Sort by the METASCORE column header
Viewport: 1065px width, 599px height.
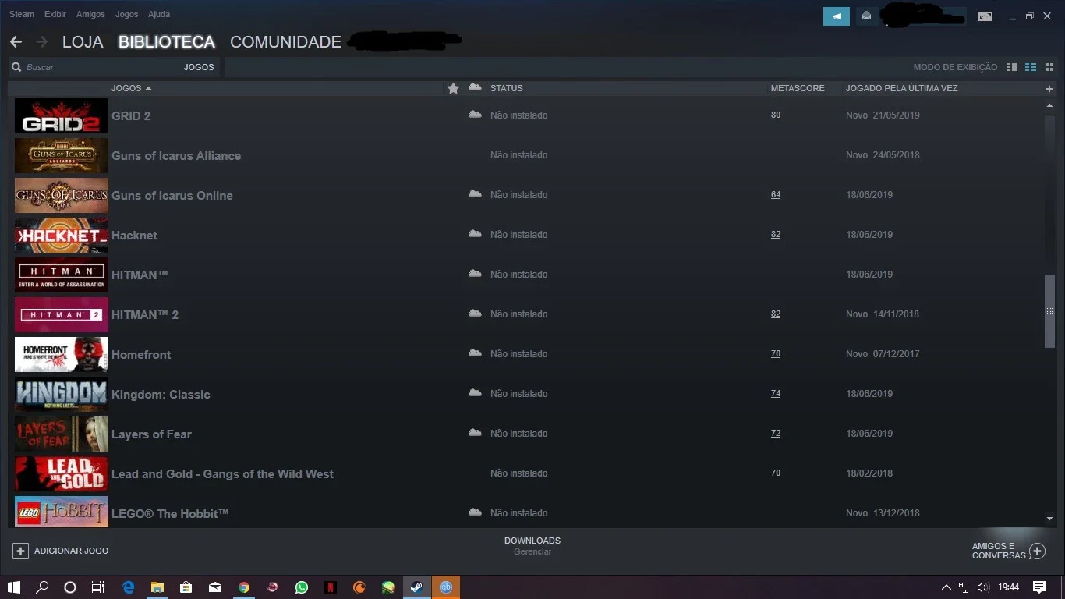[798, 89]
